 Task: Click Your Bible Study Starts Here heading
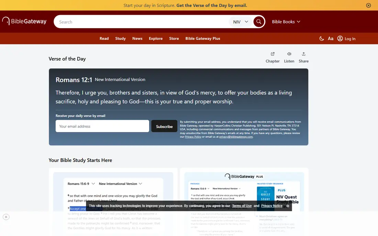click(80, 160)
